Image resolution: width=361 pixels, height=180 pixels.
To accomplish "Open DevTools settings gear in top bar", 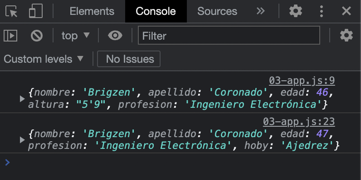I will click(x=296, y=11).
